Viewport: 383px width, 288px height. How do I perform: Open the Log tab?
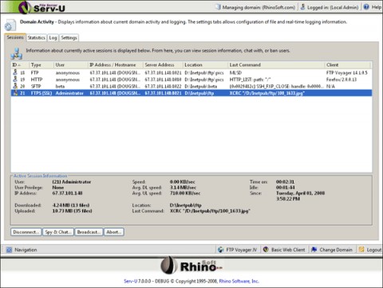point(53,37)
